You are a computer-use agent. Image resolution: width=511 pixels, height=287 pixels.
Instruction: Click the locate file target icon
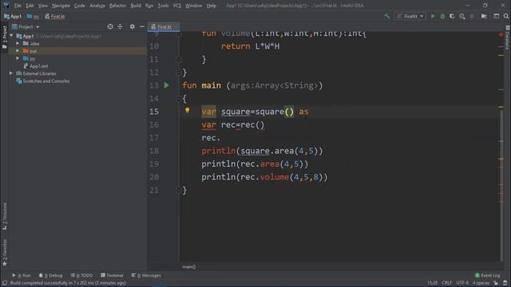point(110,26)
